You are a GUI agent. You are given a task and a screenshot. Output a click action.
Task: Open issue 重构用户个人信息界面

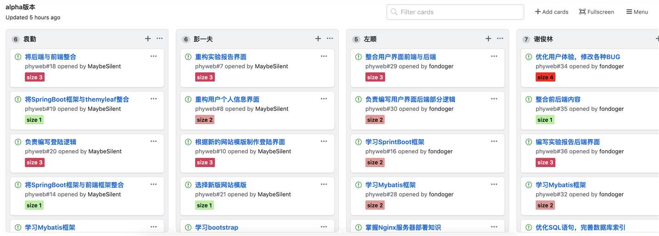[227, 99]
